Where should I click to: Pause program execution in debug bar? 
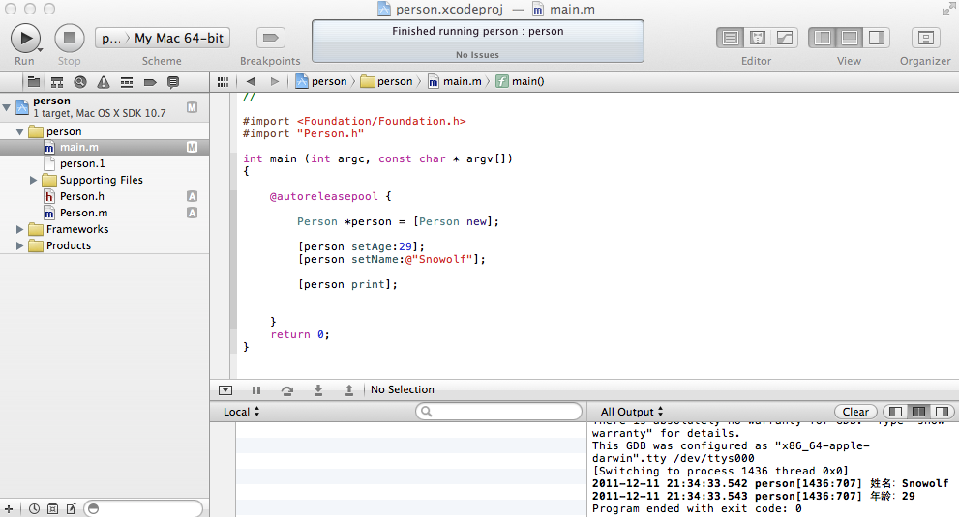pos(256,390)
